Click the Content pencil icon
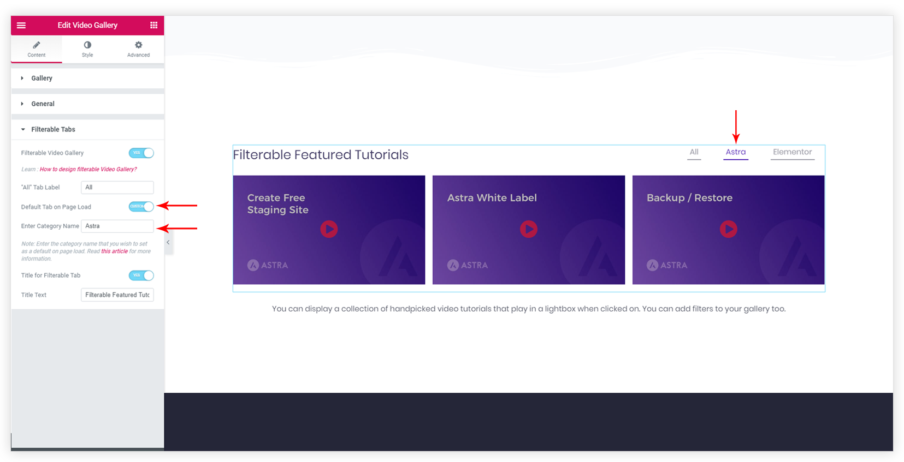904x462 pixels. coord(37,45)
